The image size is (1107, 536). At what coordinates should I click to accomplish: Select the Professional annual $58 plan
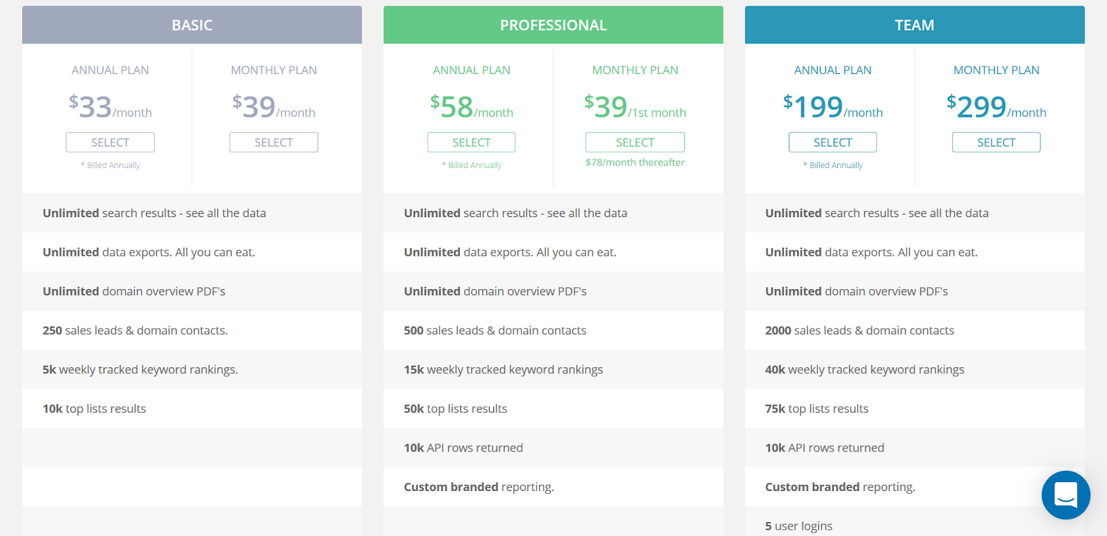tap(471, 142)
